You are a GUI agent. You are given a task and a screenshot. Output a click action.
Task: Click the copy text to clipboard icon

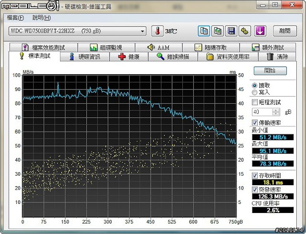pos(204,31)
